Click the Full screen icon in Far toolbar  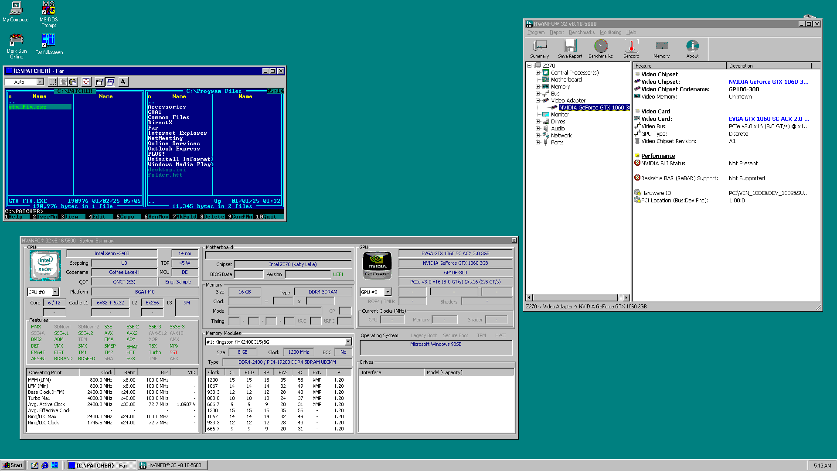(86, 82)
